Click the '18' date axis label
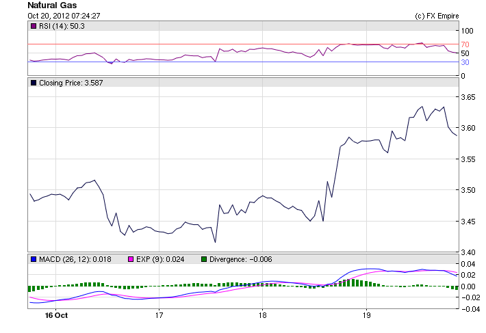The image size is (486, 333). 263,315
